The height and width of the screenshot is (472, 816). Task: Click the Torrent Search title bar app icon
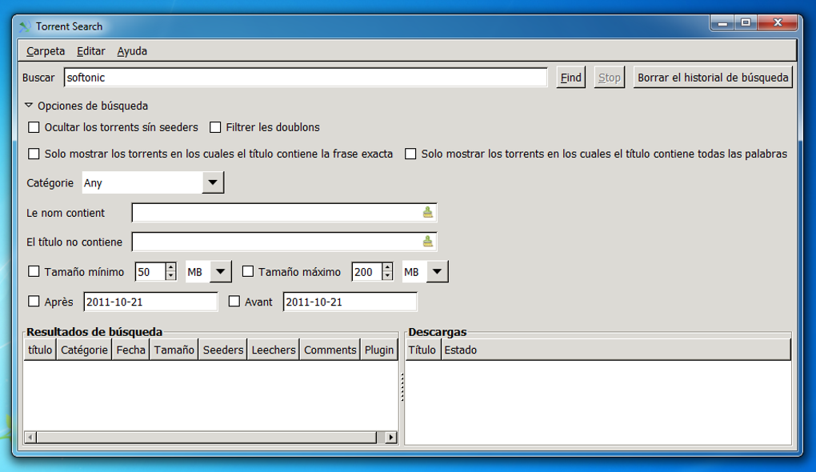(x=25, y=26)
